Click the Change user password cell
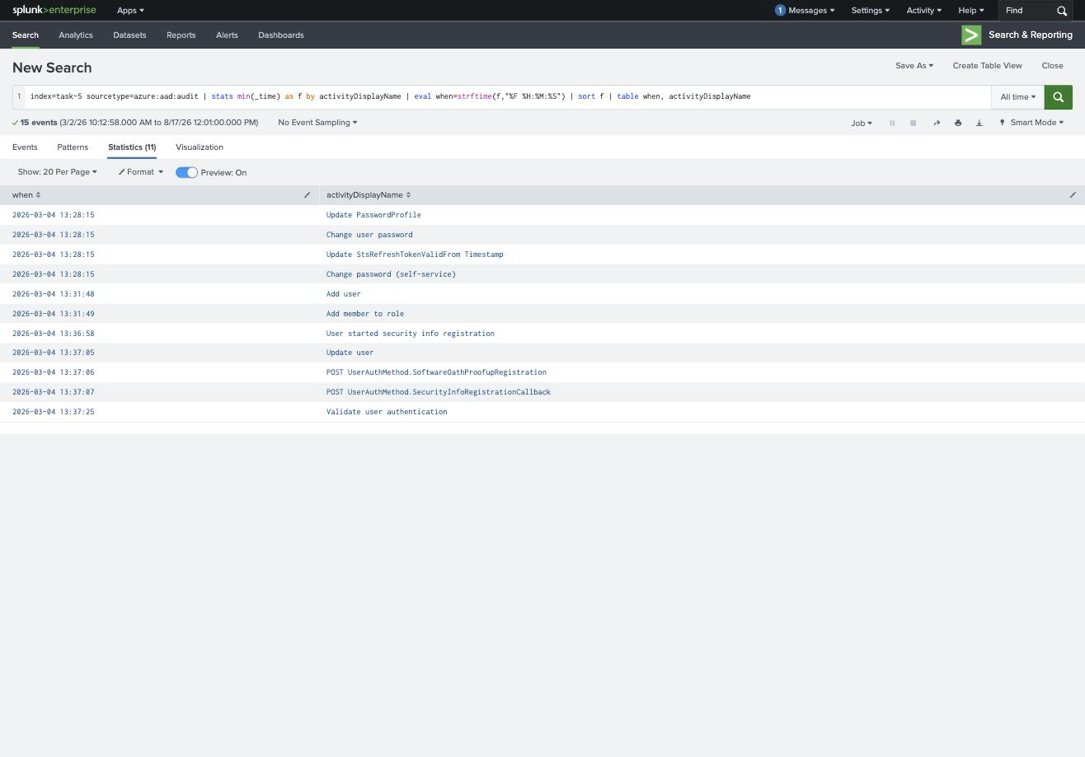This screenshot has height=757, width=1085. (x=369, y=235)
